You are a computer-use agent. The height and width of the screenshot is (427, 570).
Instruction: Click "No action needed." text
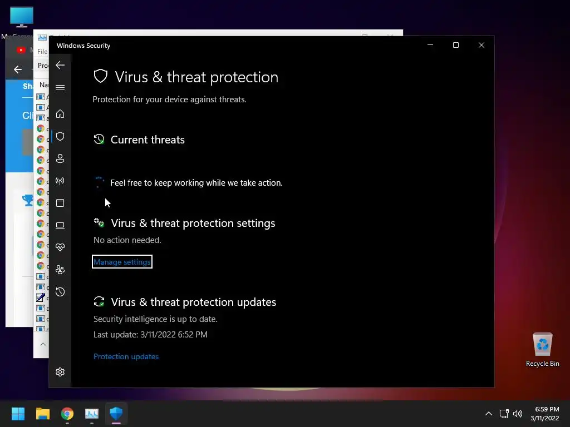[x=127, y=240]
